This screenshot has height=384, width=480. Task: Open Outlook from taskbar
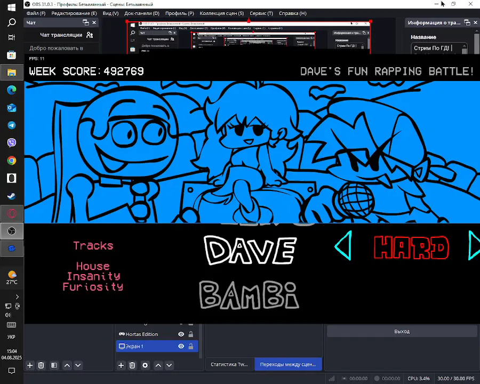(x=12, y=108)
